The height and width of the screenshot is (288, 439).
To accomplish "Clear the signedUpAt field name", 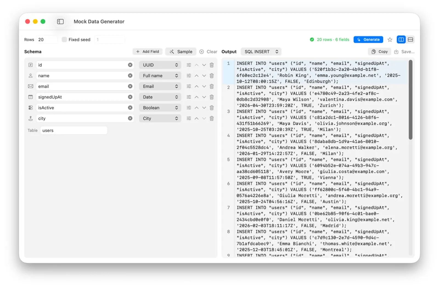I will 130,97.
